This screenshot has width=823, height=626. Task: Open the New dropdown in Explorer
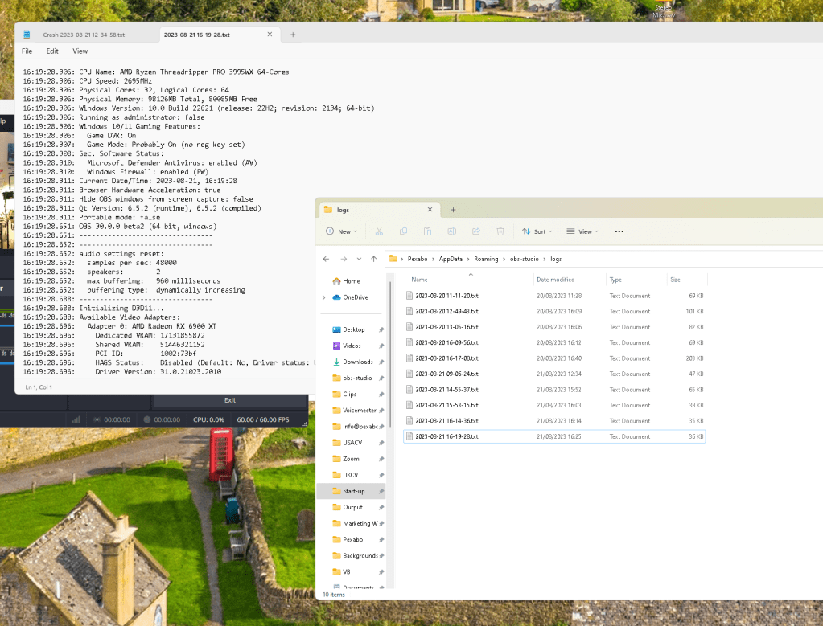(341, 231)
